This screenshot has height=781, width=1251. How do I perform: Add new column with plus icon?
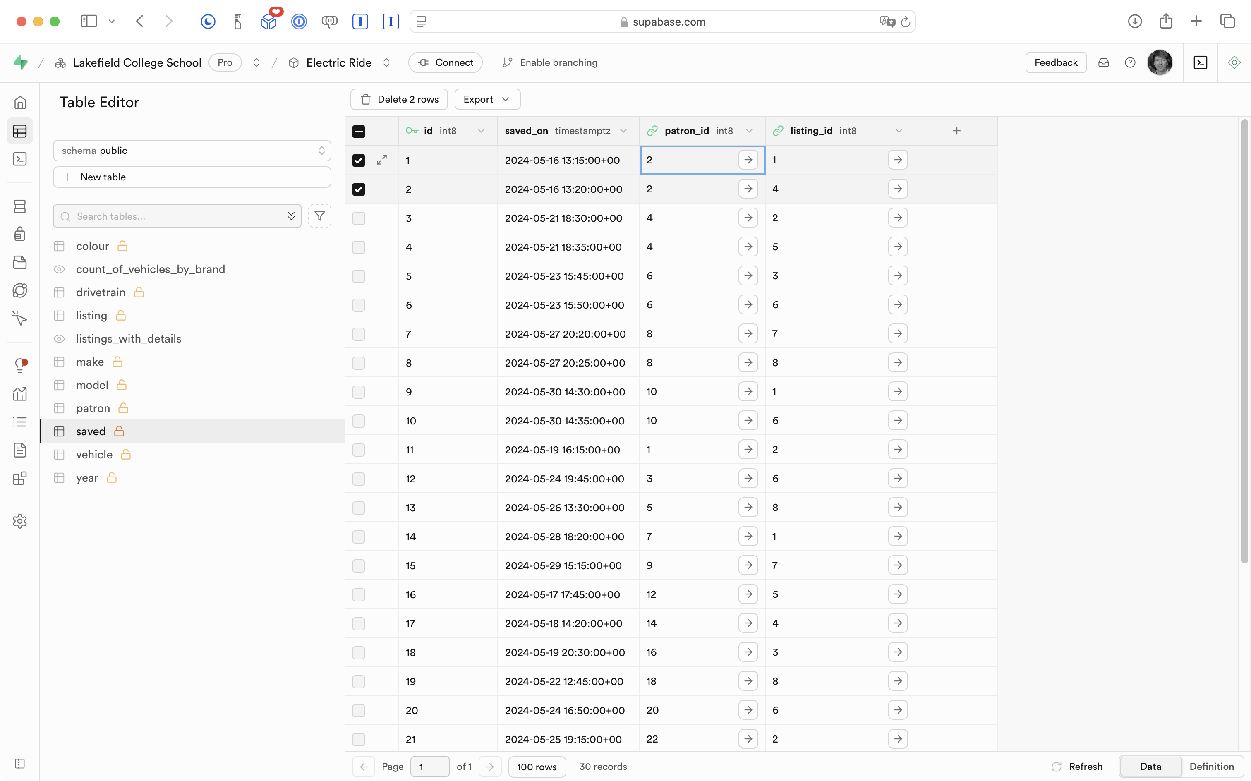tap(956, 131)
